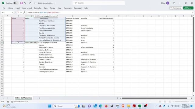This screenshot has width=195, height=109.
Task: Open File Explorer from the taskbar
Action: coord(129,106)
